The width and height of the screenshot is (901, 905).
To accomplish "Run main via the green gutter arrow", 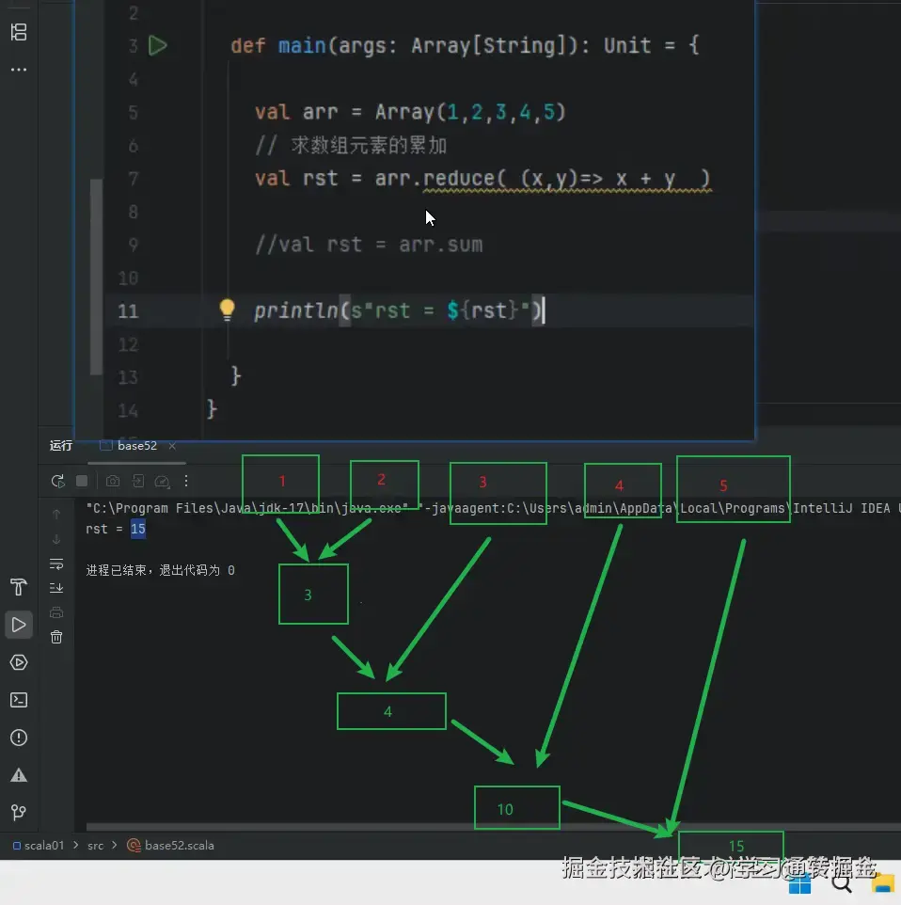I will click(x=158, y=44).
